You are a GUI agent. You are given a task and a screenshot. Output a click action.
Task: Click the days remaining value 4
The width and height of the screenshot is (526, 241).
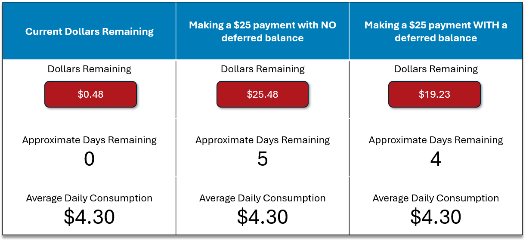(x=436, y=159)
